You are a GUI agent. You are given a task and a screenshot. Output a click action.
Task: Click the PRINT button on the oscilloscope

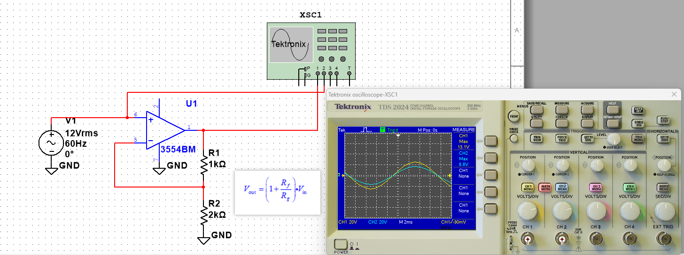click(514, 116)
